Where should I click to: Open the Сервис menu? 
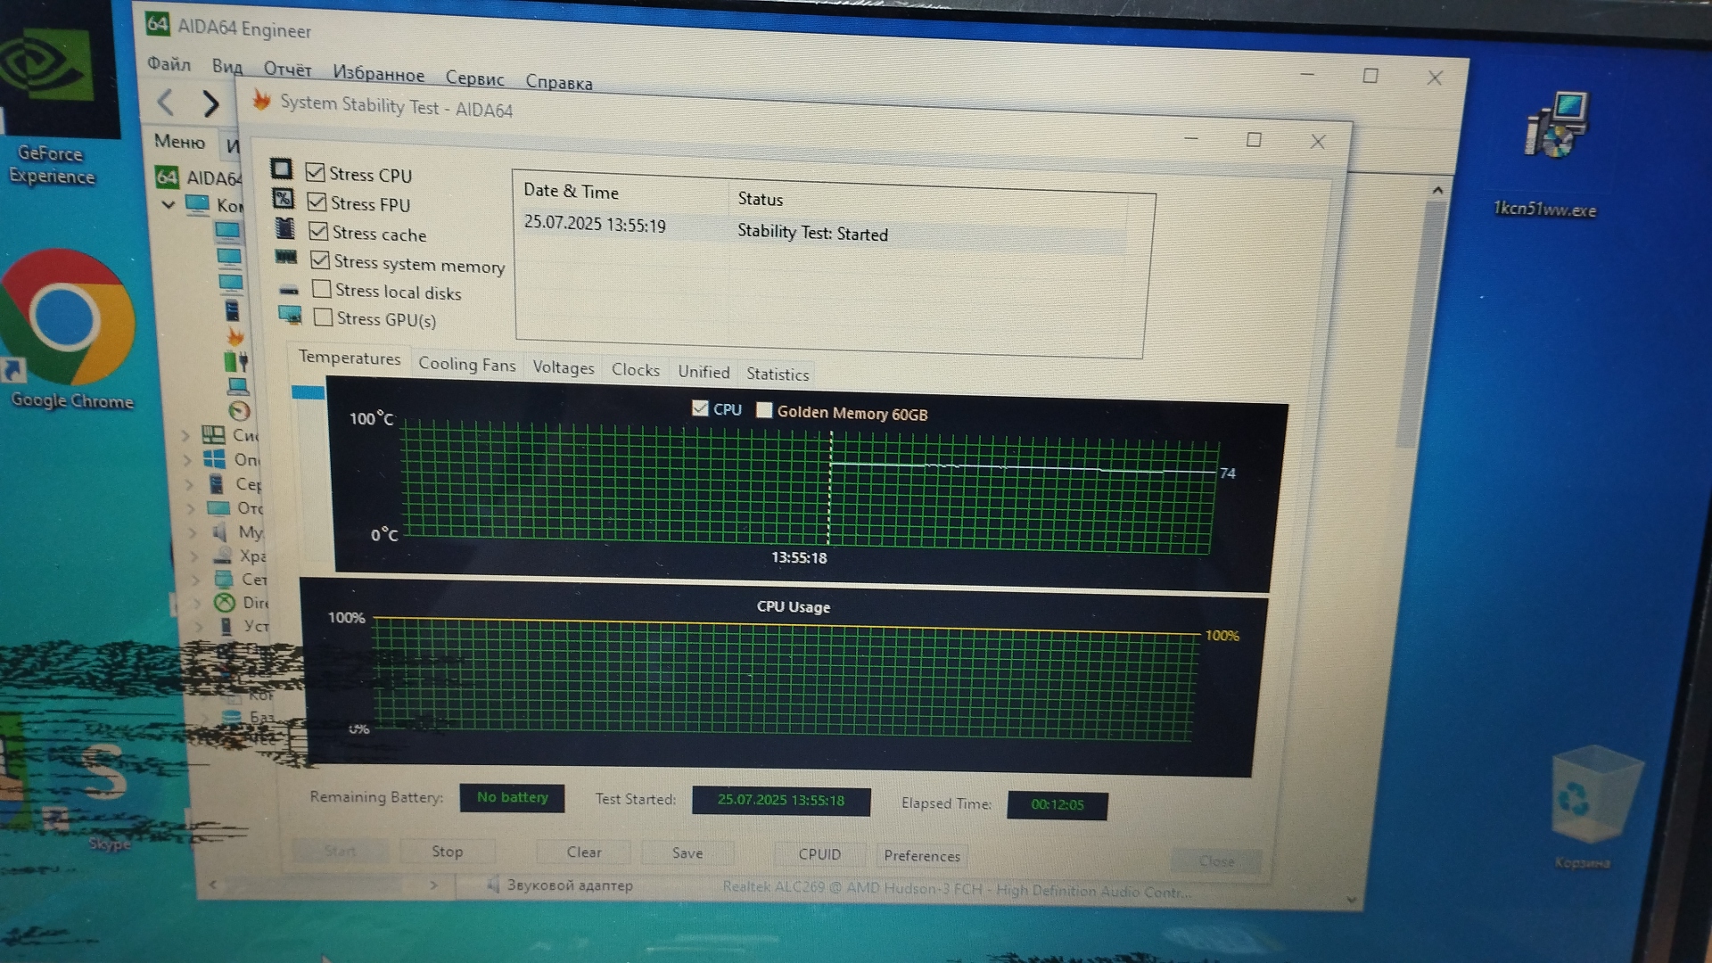(x=474, y=78)
